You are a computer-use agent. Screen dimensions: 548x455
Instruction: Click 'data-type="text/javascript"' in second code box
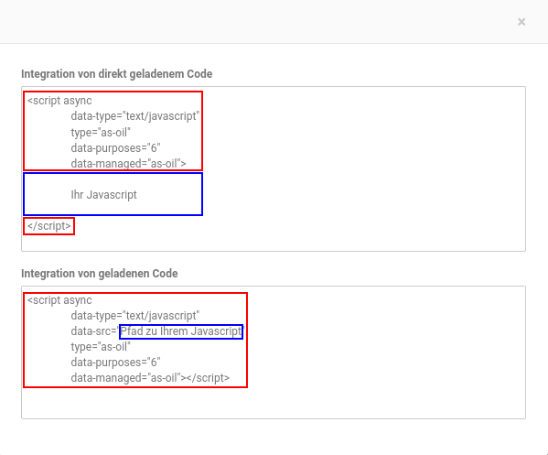[x=134, y=316]
